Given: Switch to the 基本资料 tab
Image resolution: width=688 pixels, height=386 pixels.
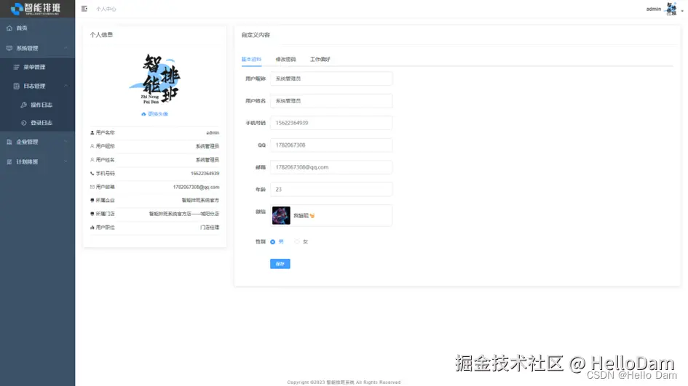Looking at the screenshot, I should pyautogui.click(x=251, y=59).
